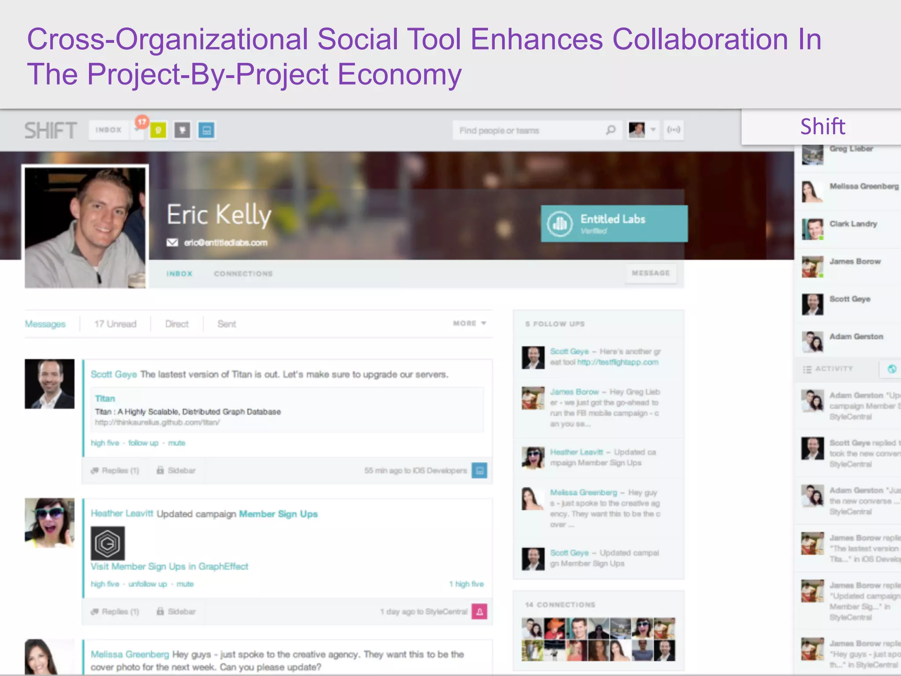Viewport: 901px width, 676px height.
Task: Click the yellow lightbulb icon in toolbar
Action: pyautogui.click(x=158, y=130)
